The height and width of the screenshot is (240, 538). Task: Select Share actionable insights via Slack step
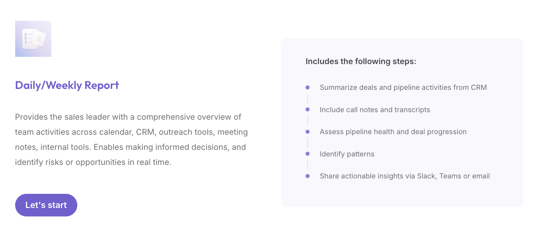(405, 176)
